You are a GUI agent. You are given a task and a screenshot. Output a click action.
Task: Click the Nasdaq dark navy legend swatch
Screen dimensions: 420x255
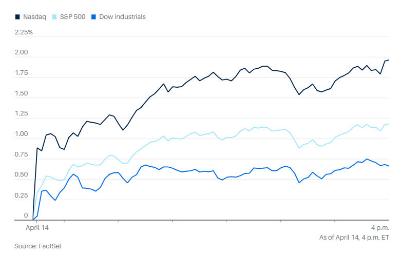coord(17,17)
